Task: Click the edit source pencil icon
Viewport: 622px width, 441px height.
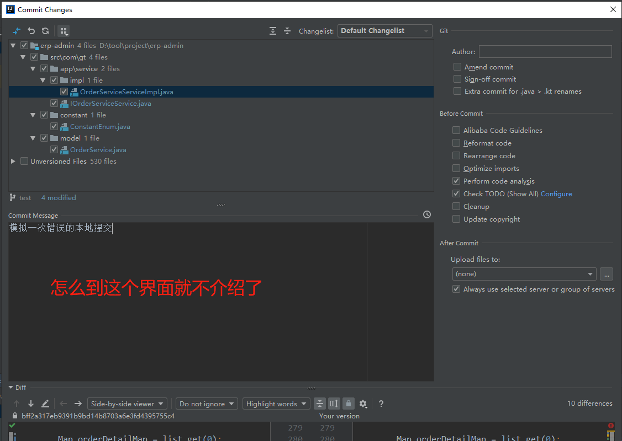Action: (x=45, y=404)
